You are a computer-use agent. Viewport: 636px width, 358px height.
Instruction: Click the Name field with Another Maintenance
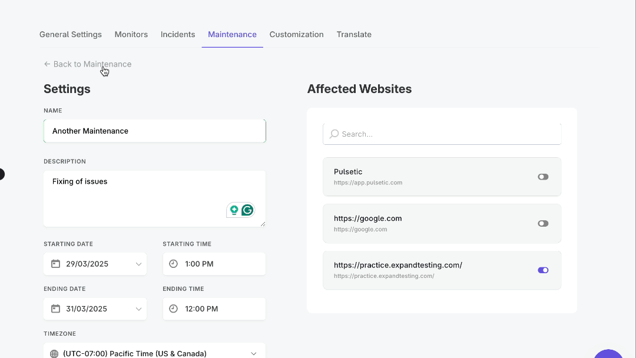click(154, 131)
